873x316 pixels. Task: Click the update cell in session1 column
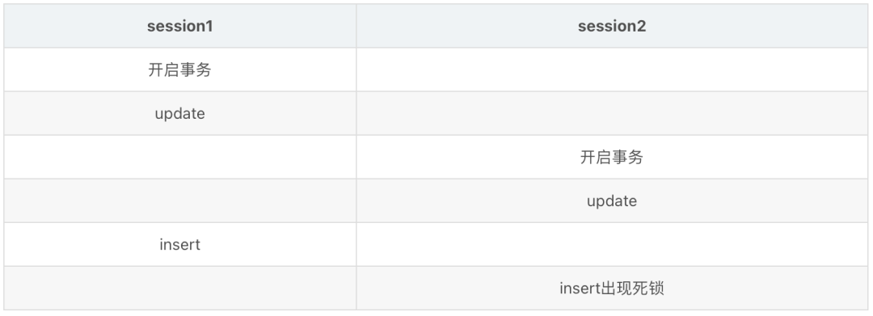[179, 113]
